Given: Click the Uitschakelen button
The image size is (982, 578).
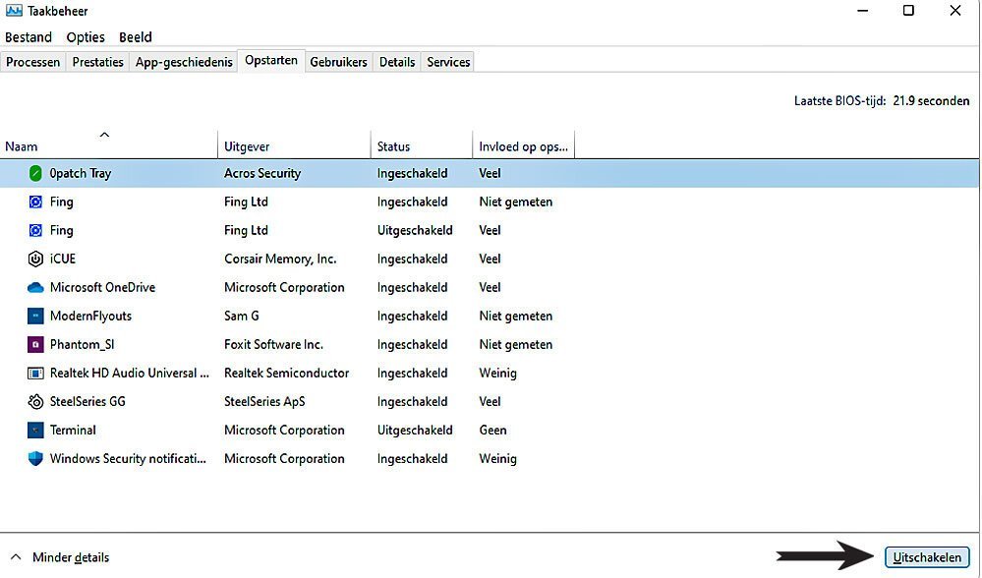Looking at the screenshot, I should tap(927, 557).
